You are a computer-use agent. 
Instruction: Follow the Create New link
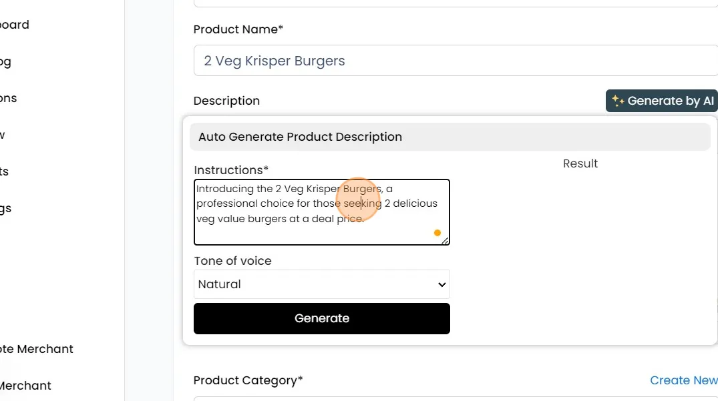[x=683, y=380]
